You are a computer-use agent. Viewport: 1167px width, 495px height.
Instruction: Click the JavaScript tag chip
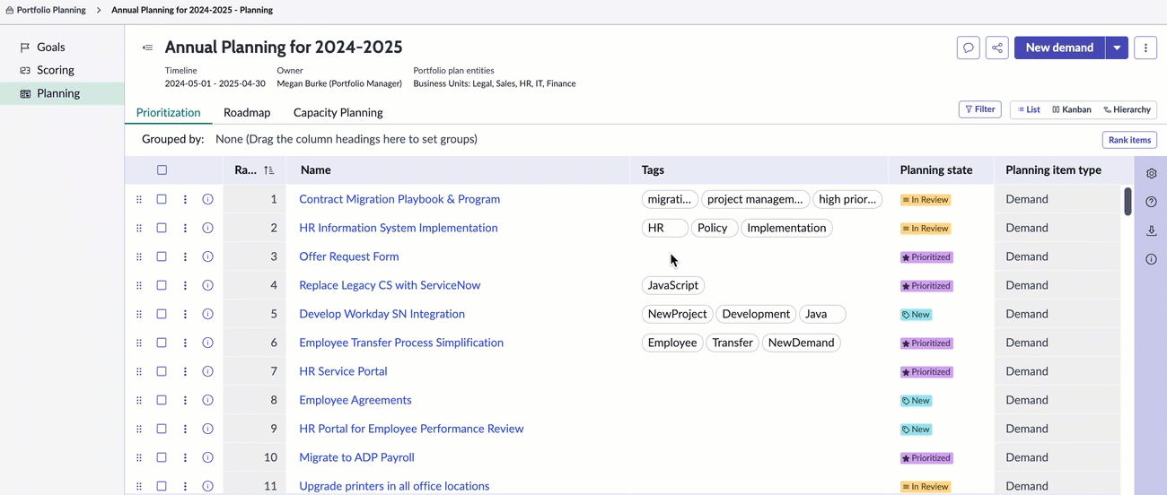coord(673,285)
